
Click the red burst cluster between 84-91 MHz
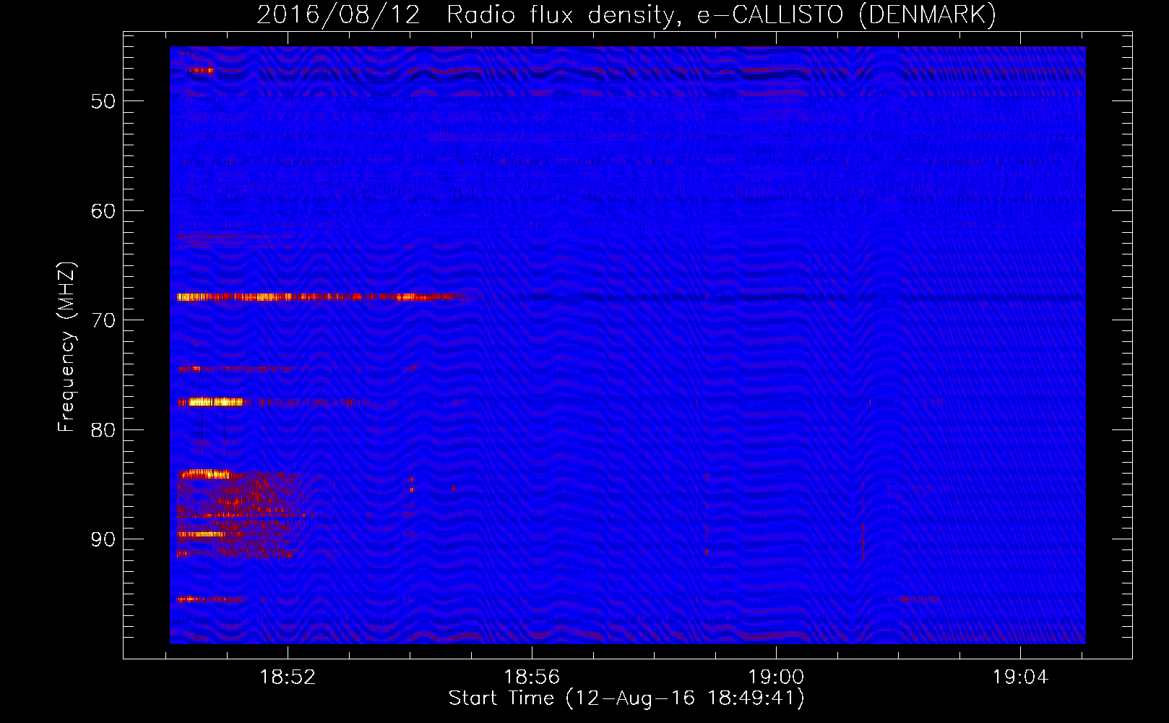(242, 513)
